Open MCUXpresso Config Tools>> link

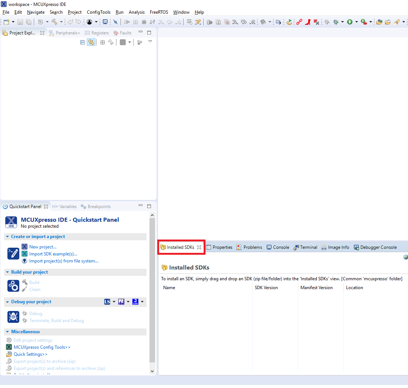[42, 347]
